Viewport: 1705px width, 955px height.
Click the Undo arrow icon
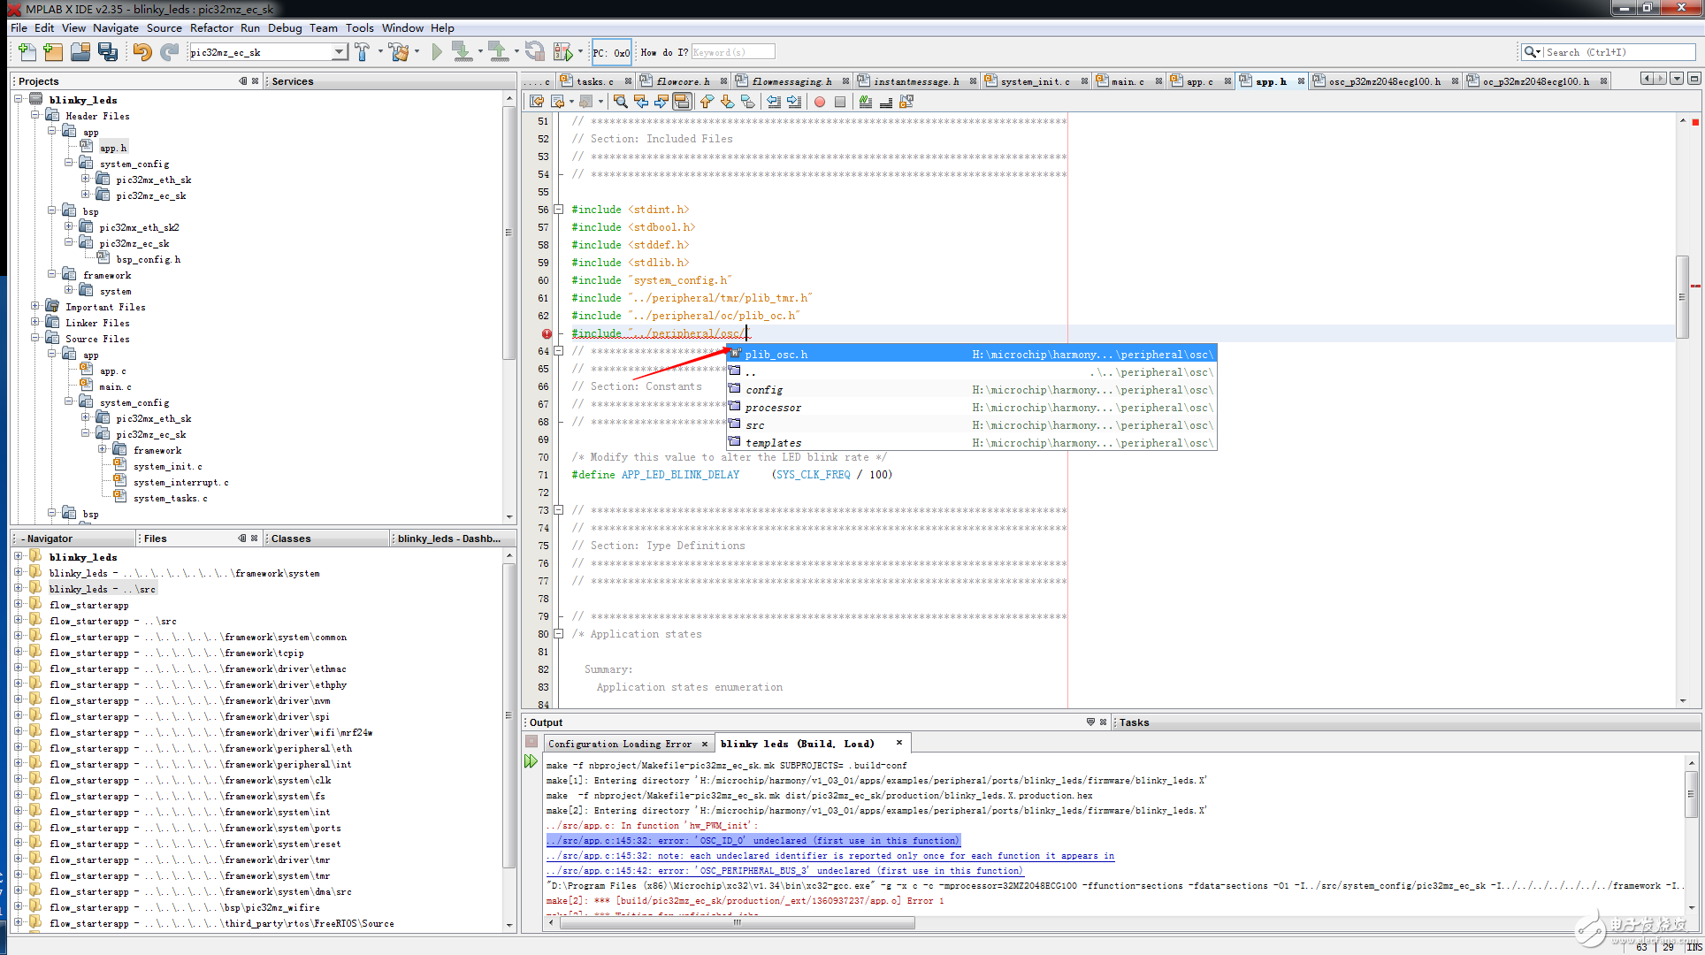141,52
